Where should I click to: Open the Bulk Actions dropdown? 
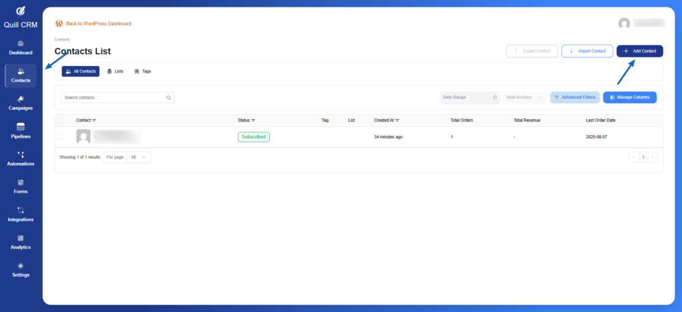(x=524, y=97)
